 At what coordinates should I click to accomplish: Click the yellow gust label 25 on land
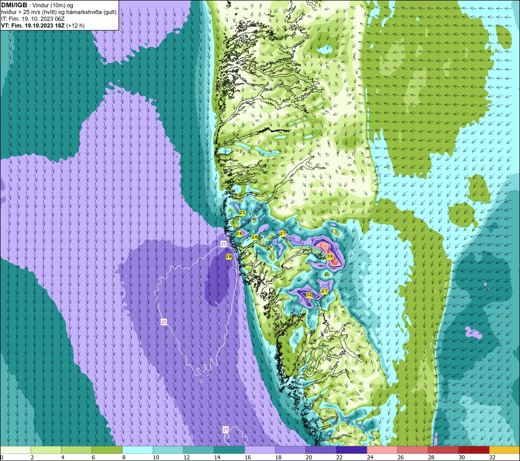[x=242, y=213]
